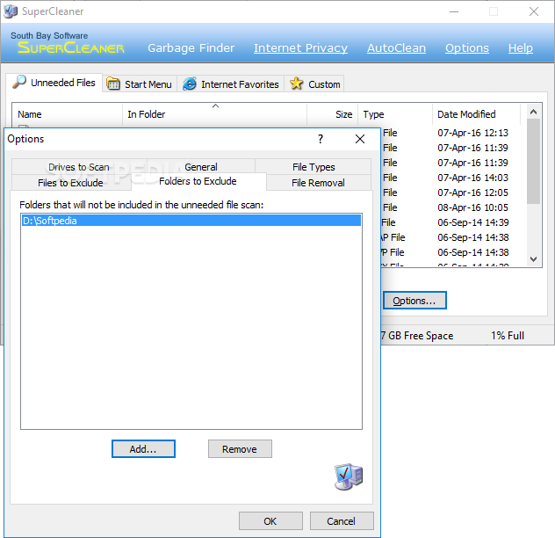Open the Options link in header

click(x=467, y=47)
